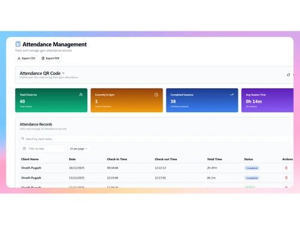Screen dimensions: 300x225
Task: Collapse the Attendance QR Code section chevron
Action: tap(64, 73)
